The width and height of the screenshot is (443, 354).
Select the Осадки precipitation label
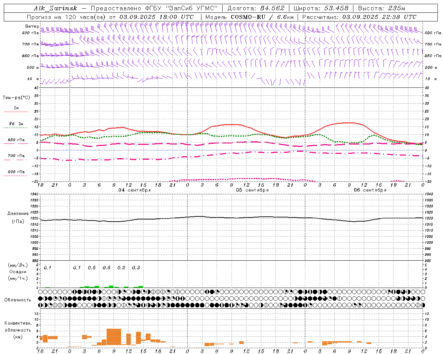coord(18,272)
